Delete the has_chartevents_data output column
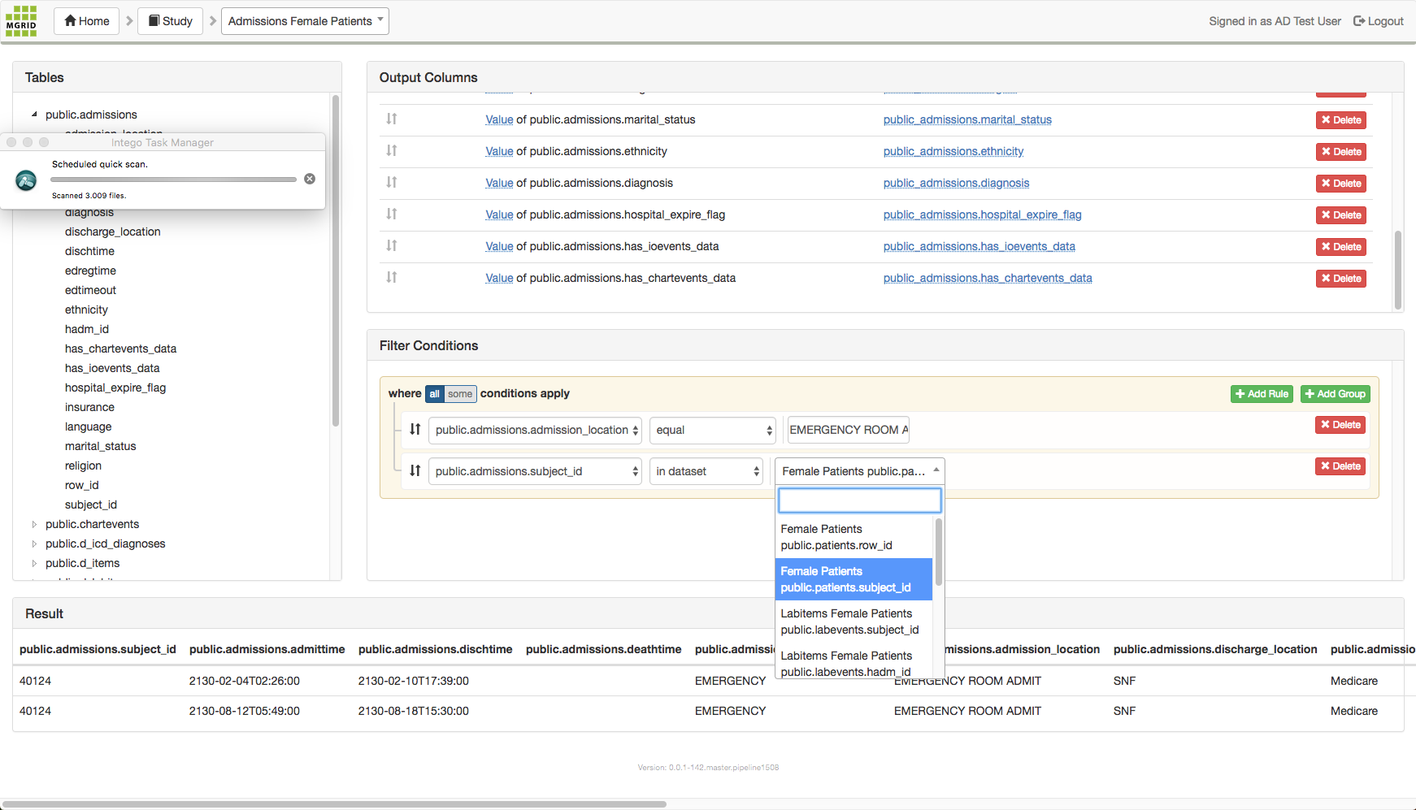This screenshot has width=1416, height=810. click(x=1341, y=279)
